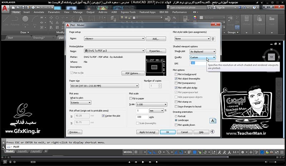
Task: Open workspace switching gear in status bar
Action: click(x=242, y=152)
